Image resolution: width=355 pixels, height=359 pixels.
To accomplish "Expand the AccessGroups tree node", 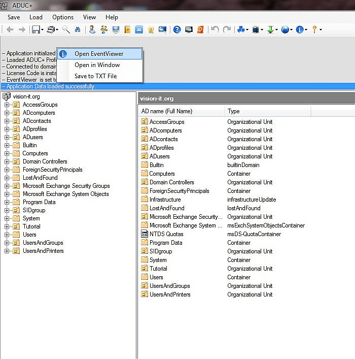I will [x=7, y=105].
